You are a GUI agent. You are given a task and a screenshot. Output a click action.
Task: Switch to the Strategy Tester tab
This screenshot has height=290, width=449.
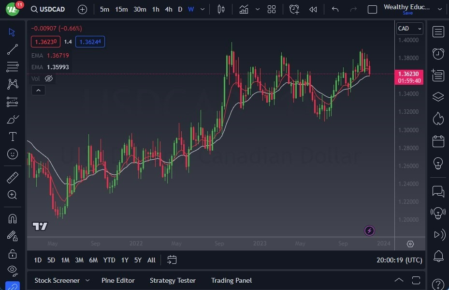[173, 280]
